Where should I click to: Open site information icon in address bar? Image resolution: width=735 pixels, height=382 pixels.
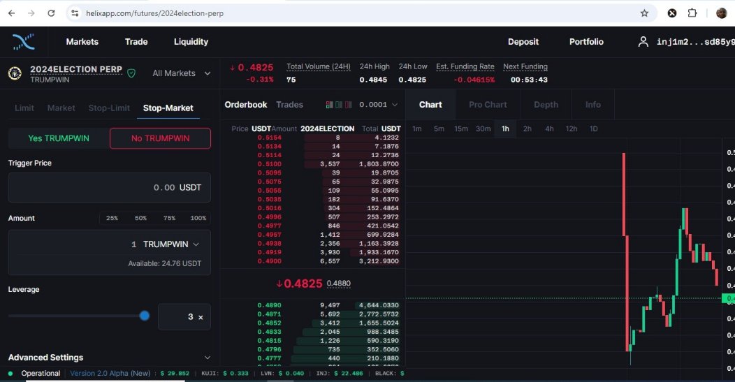pyautogui.click(x=75, y=13)
